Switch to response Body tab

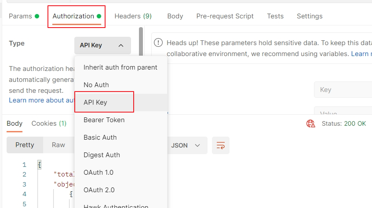15,123
